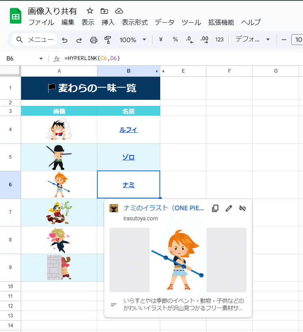This screenshot has width=303, height=332.
Task: Select the paint format roller
Action: click(x=107, y=40)
